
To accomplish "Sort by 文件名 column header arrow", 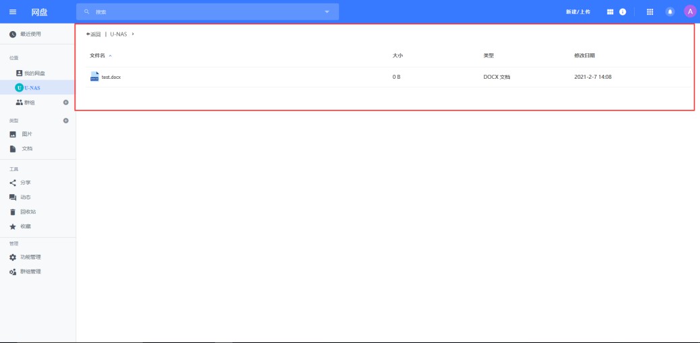I will tap(110, 55).
